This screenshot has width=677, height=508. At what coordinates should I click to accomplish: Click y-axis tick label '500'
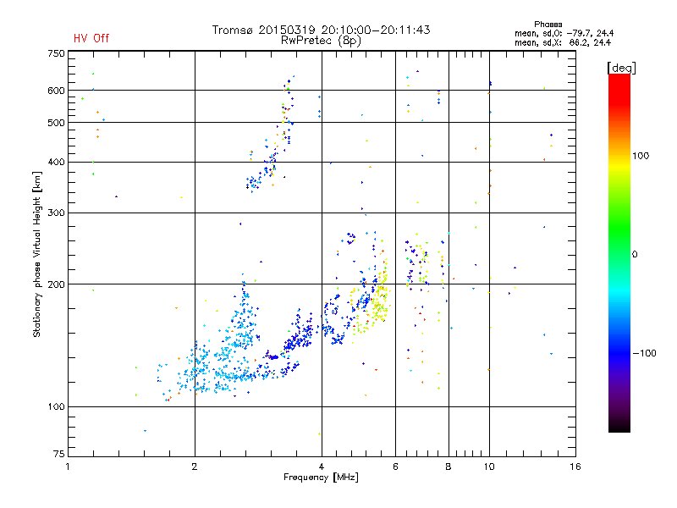point(56,123)
